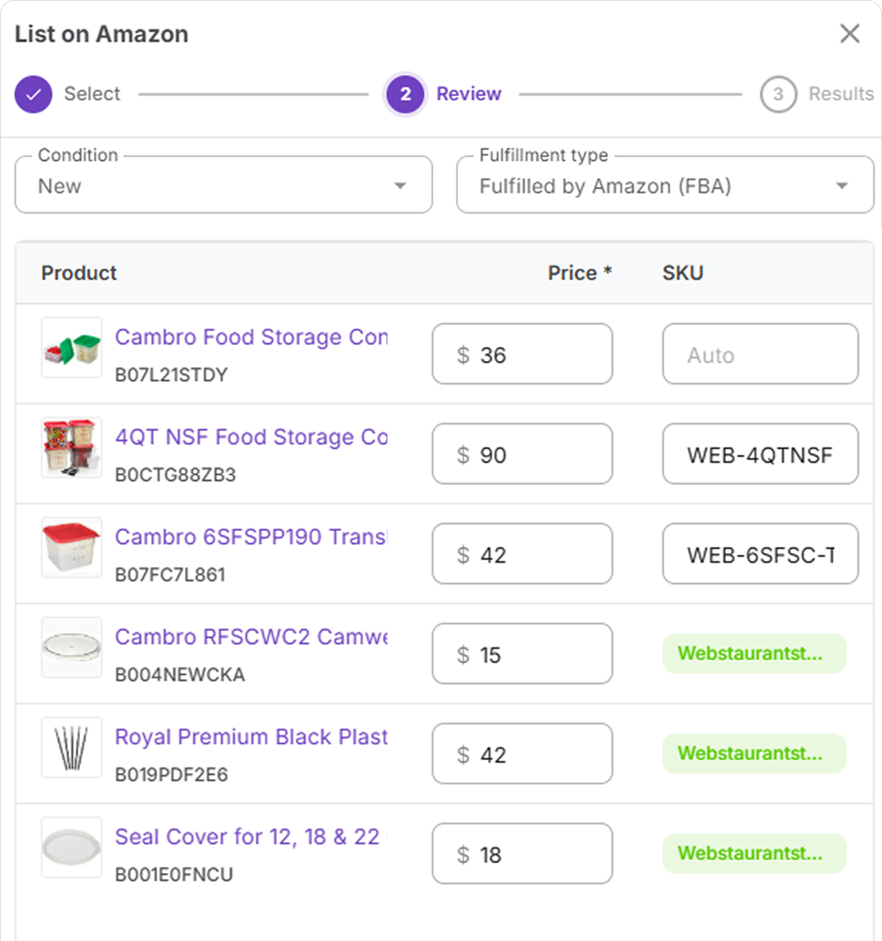Click the Cambro 6SFSPP190 product image

click(72, 547)
